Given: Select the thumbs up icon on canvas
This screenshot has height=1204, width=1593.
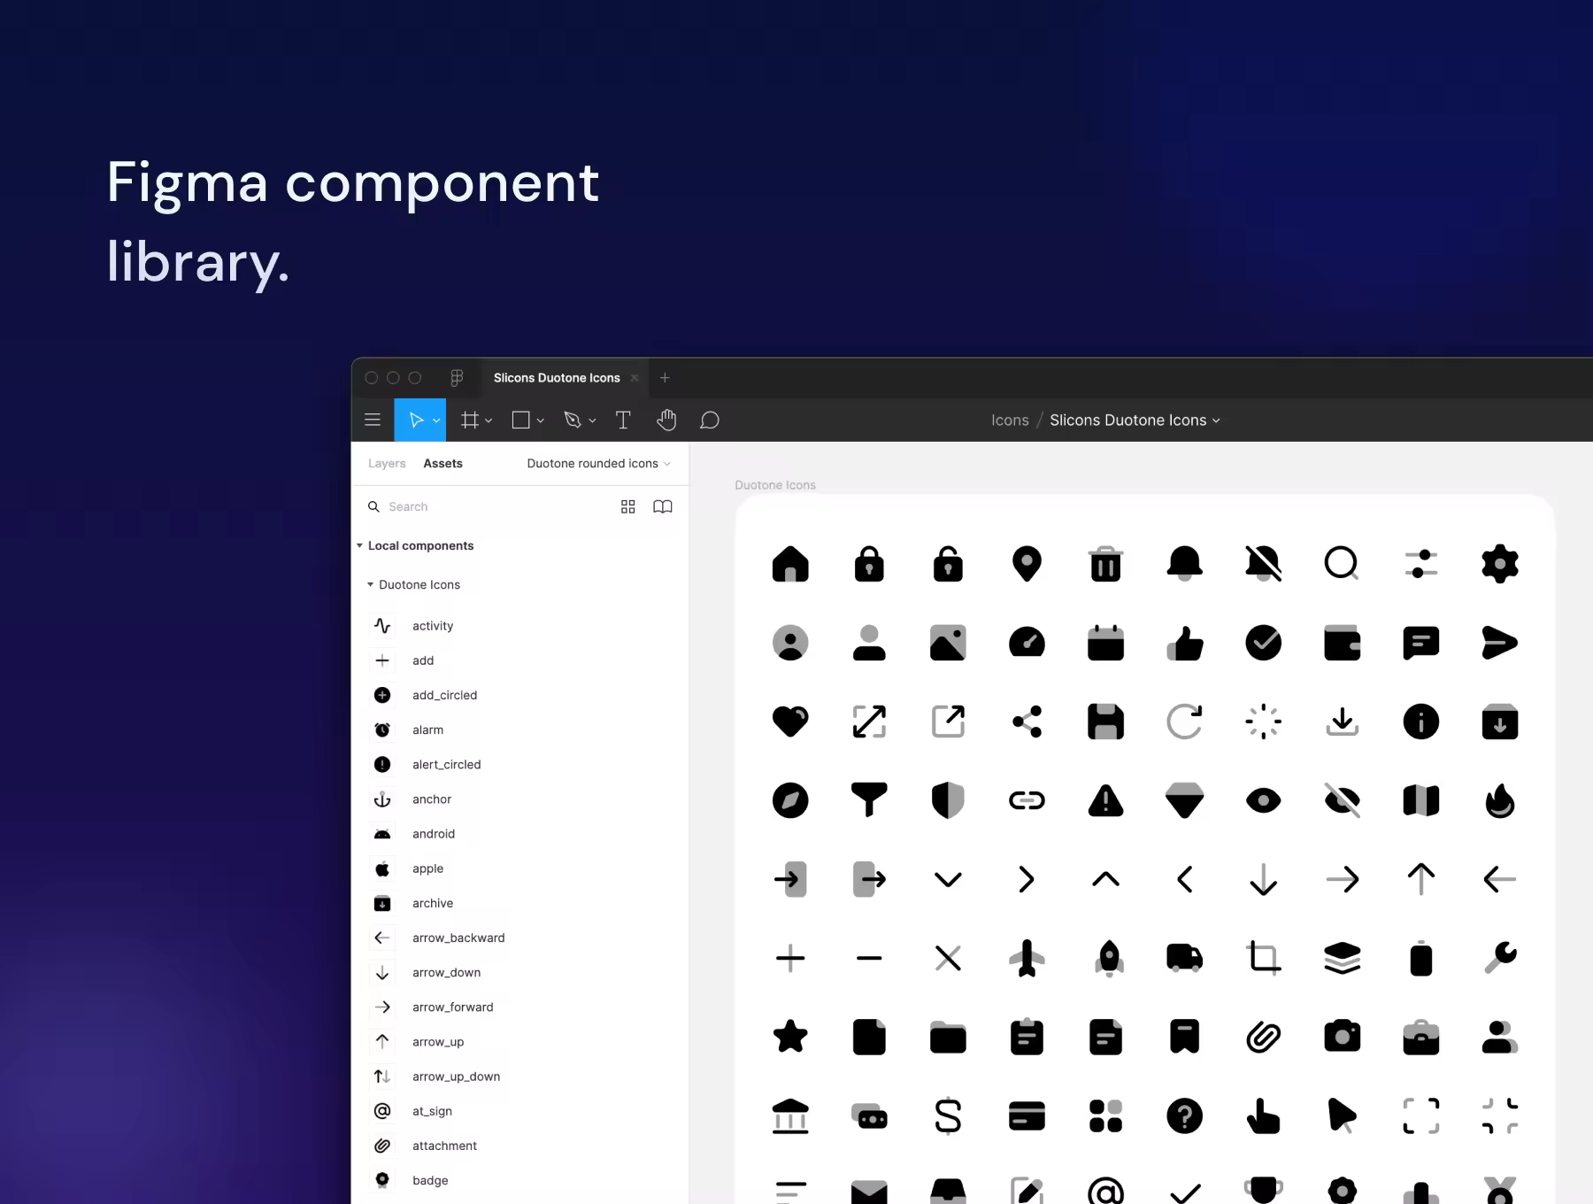Looking at the screenshot, I should [1184, 643].
